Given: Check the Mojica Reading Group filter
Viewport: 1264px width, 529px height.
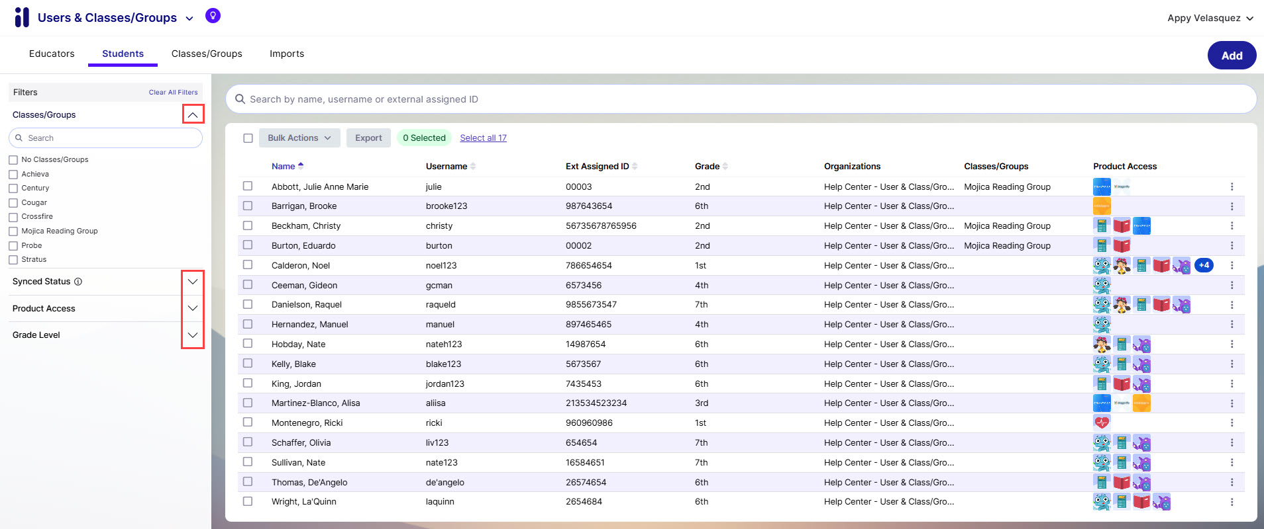Looking at the screenshot, I should pos(13,231).
